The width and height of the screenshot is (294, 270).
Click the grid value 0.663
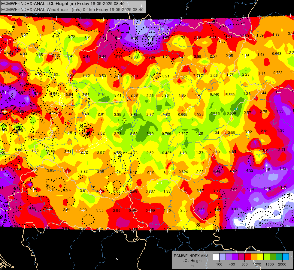click(x=277, y=54)
